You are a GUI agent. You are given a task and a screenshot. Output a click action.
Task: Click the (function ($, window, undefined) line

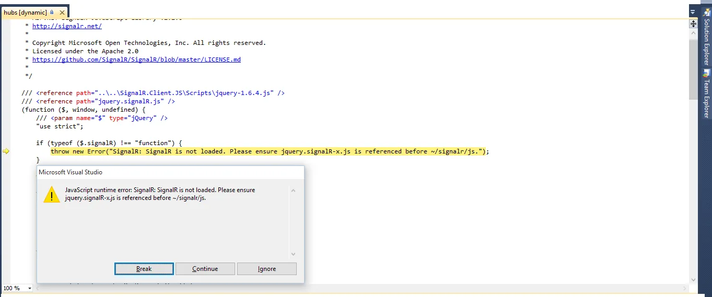[x=84, y=110]
